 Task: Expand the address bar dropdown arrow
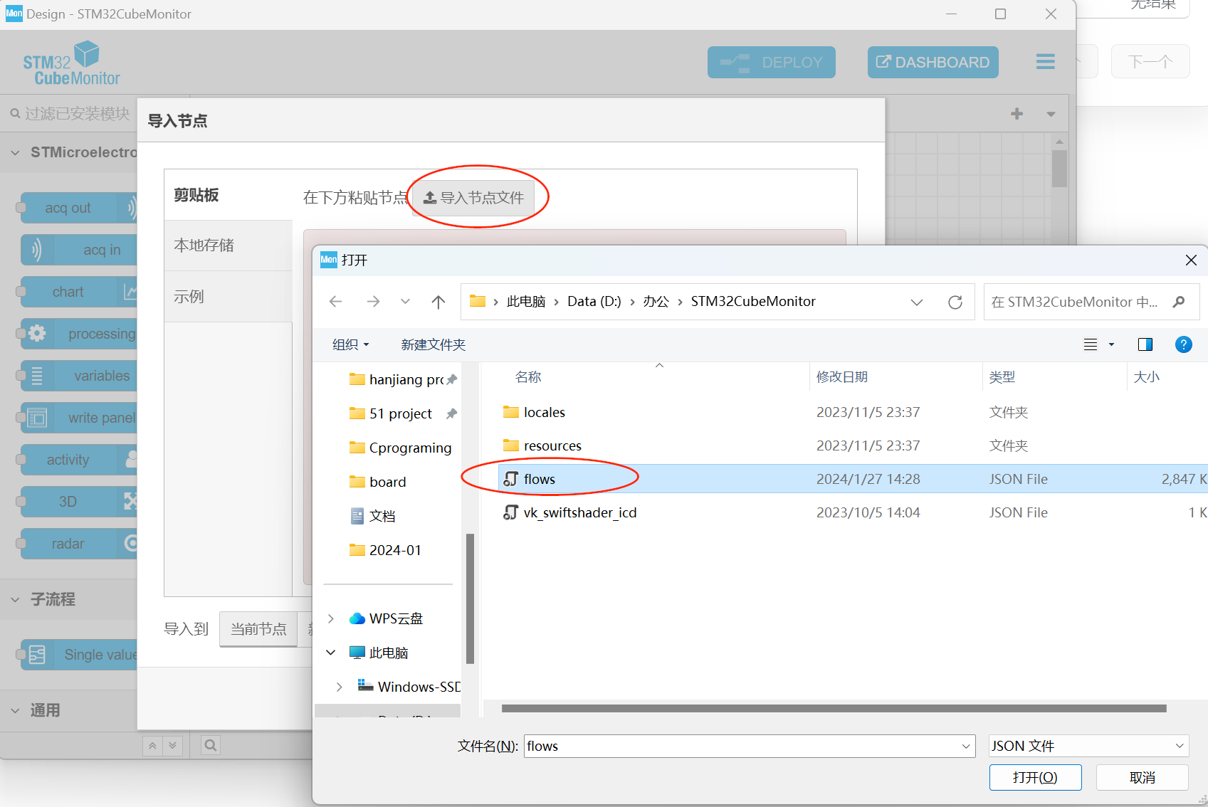pyautogui.click(x=916, y=301)
